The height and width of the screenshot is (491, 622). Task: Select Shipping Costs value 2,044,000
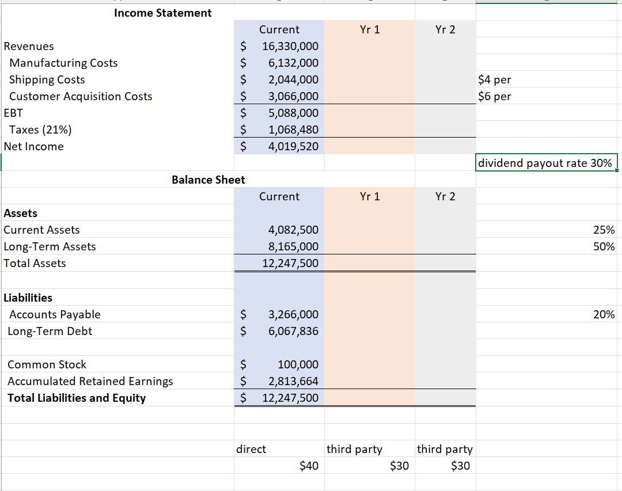coord(279,79)
